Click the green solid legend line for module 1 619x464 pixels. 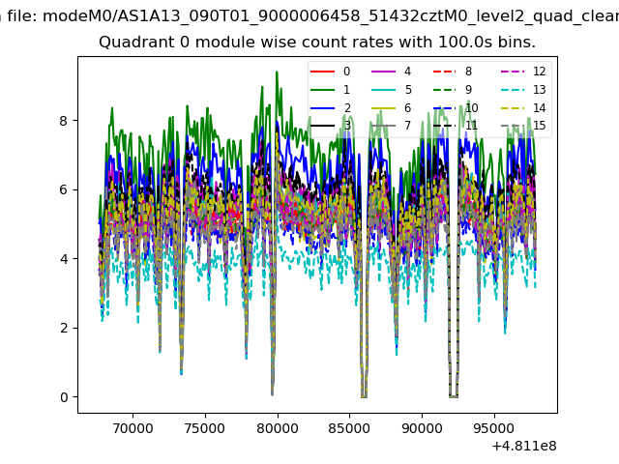pyautogui.click(x=325, y=90)
